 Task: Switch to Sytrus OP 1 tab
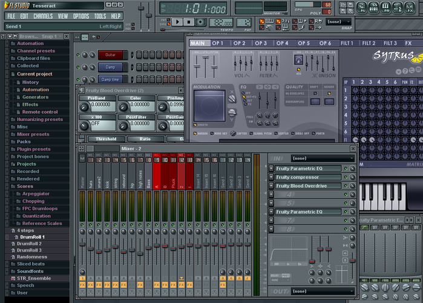(220, 43)
